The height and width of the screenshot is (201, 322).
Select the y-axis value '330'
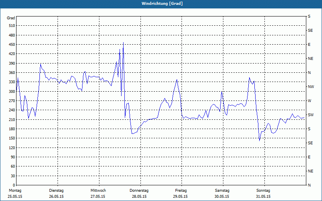(12, 82)
